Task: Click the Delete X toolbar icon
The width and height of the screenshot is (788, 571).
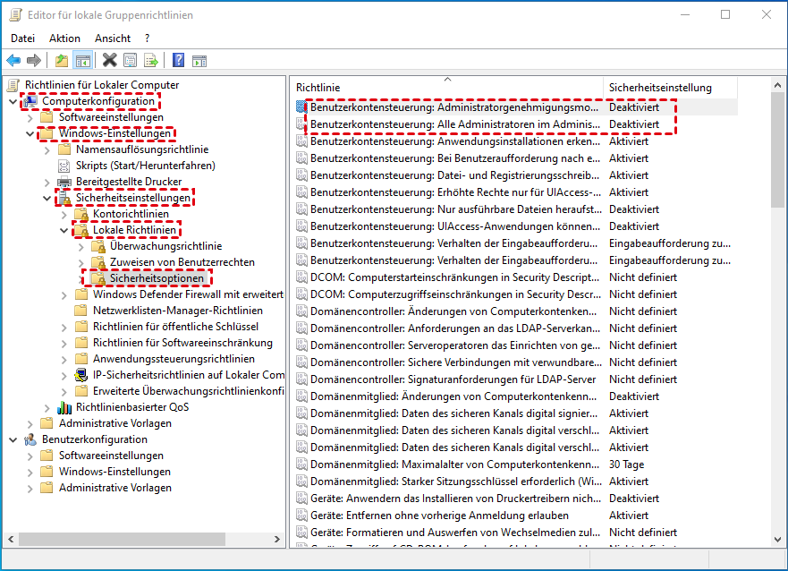Action: [109, 61]
